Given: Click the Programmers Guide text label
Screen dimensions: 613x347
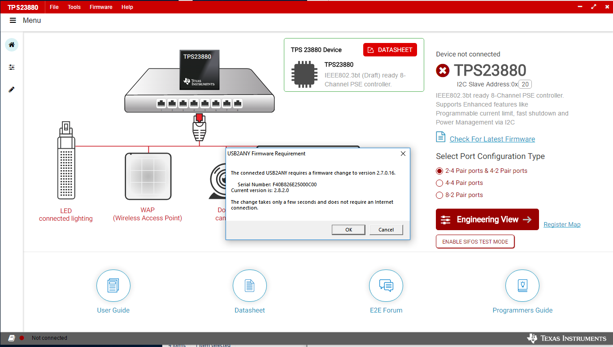Looking at the screenshot, I should coord(522,310).
